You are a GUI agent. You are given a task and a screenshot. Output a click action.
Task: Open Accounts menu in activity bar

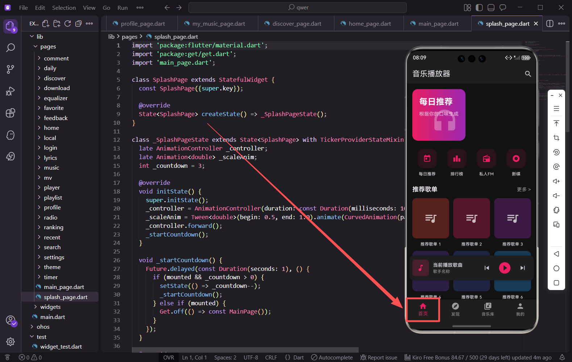11,320
